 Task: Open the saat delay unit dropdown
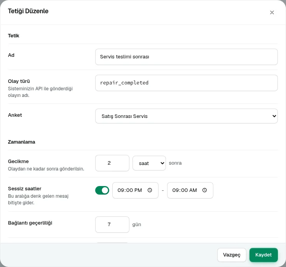149,163
